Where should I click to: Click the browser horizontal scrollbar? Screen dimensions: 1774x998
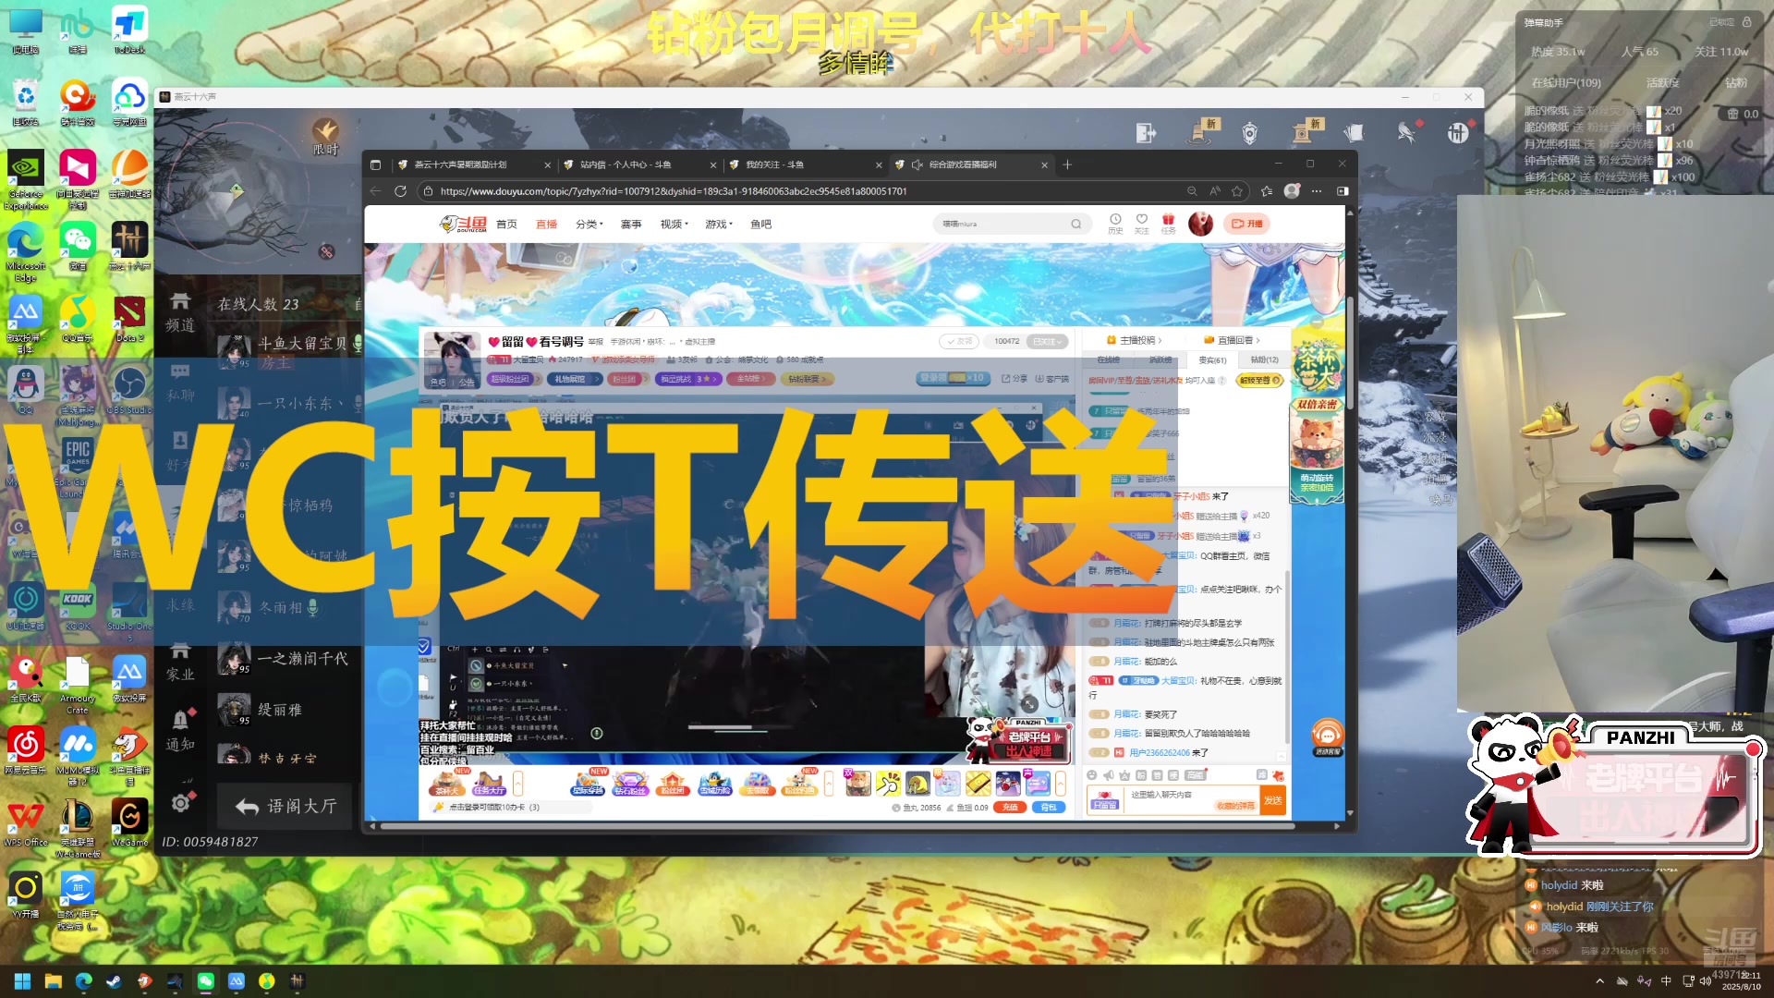pyautogui.click(x=837, y=826)
